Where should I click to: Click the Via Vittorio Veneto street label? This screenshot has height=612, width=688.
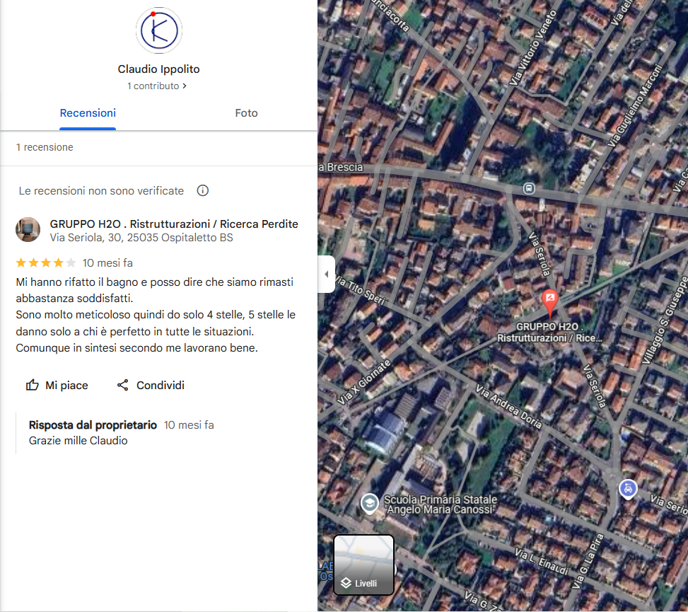pos(532,47)
